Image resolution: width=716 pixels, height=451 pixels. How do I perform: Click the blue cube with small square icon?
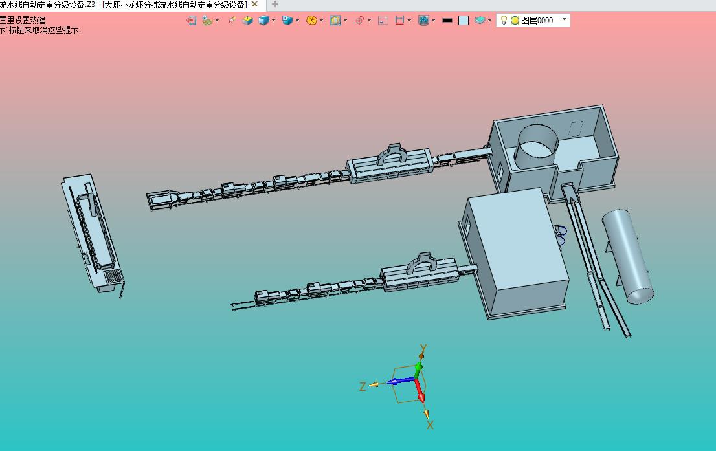click(287, 21)
